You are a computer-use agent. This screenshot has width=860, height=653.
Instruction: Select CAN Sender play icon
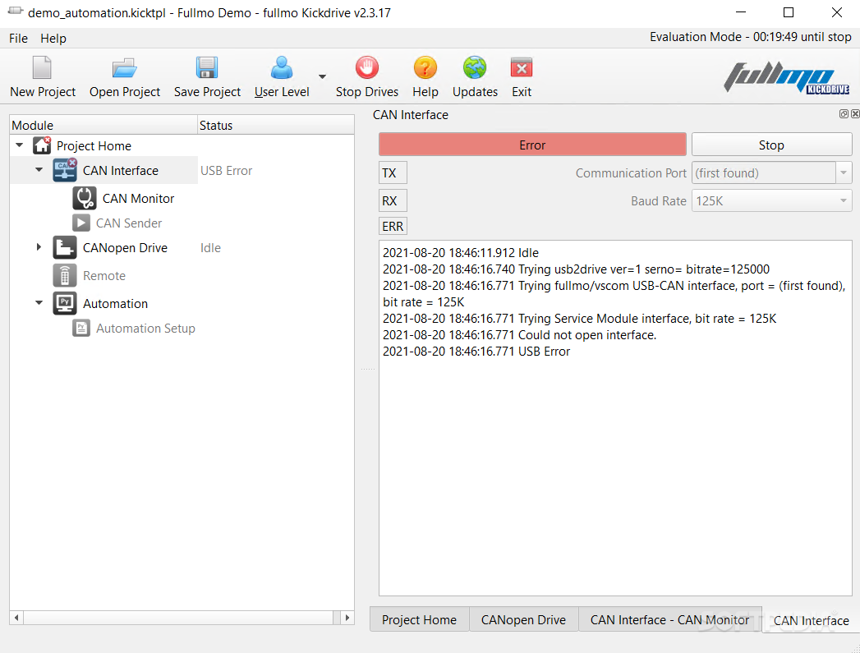(x=81, y=223)
